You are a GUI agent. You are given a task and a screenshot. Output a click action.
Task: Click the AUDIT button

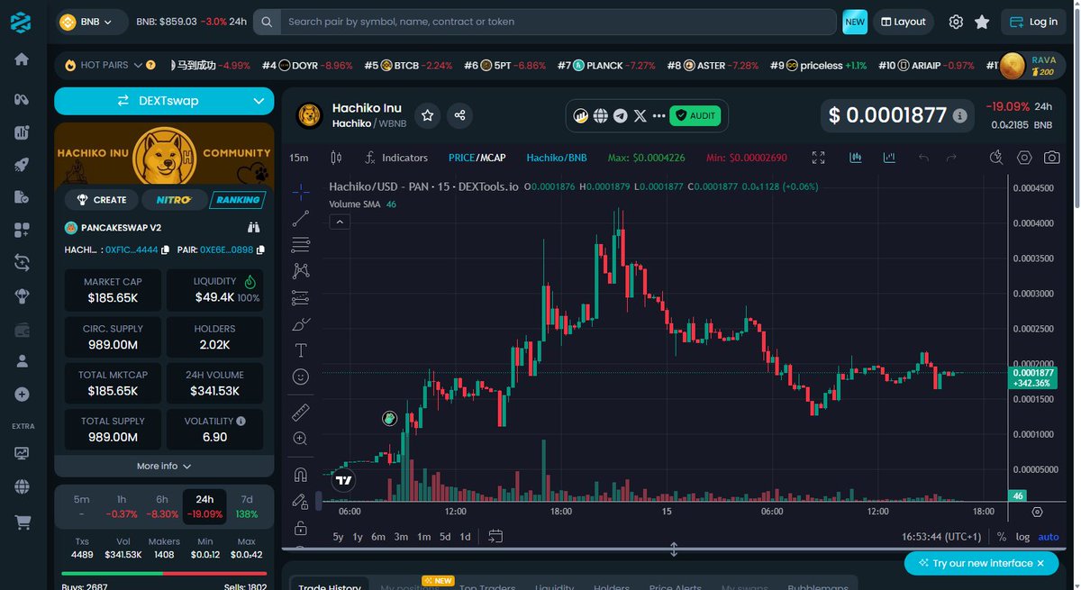(695, 115)
